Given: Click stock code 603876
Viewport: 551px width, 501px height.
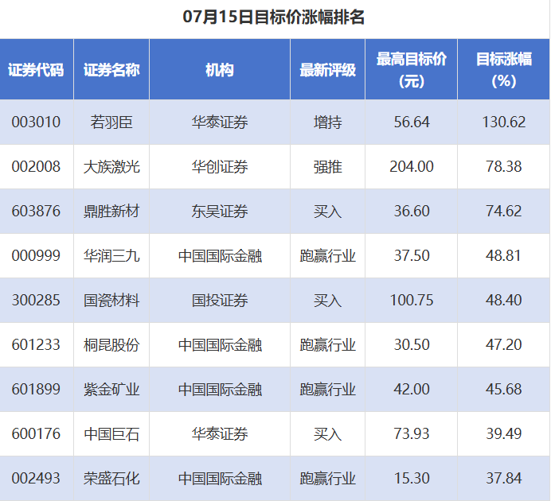Looking at the screenshot, I should point(36,212).
